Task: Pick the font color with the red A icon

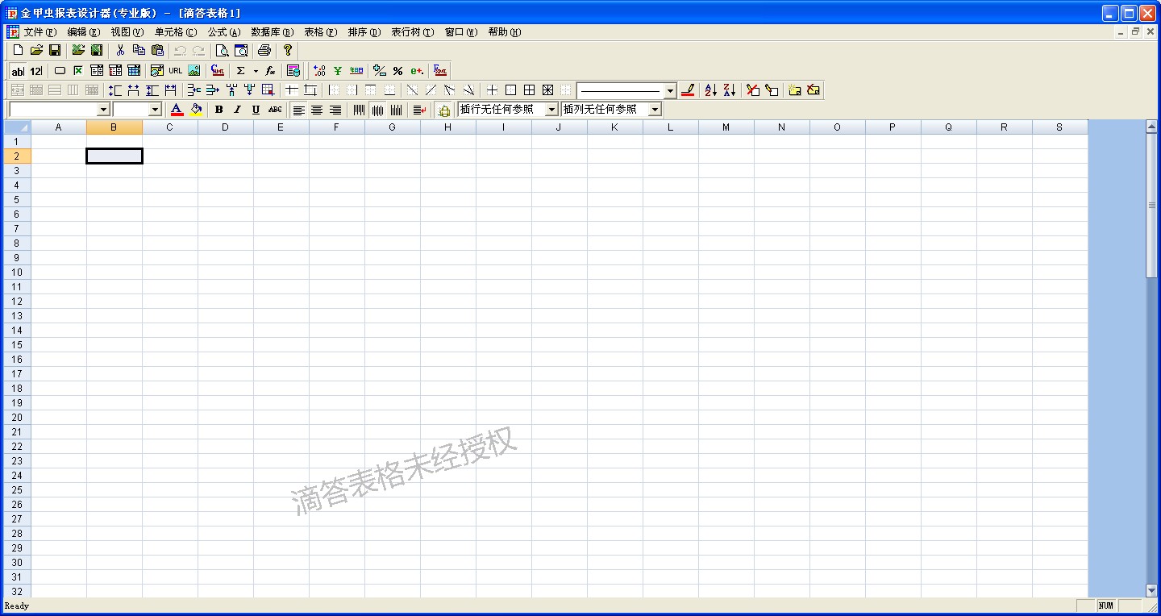Action: coord(177,110)
